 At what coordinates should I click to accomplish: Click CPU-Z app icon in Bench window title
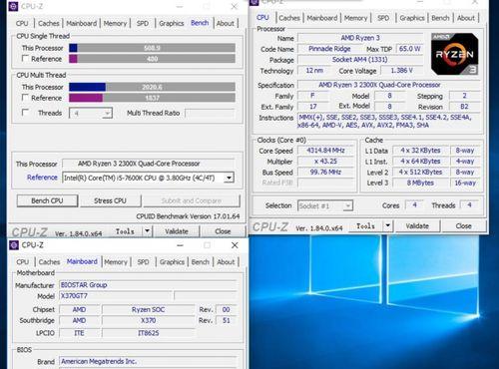(x=13, y=6)
